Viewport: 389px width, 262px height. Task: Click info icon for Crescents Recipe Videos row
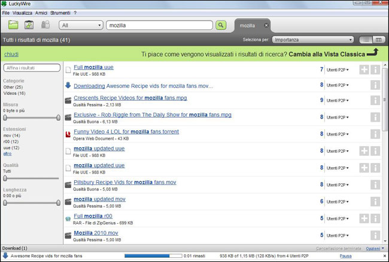click(375, 100)
